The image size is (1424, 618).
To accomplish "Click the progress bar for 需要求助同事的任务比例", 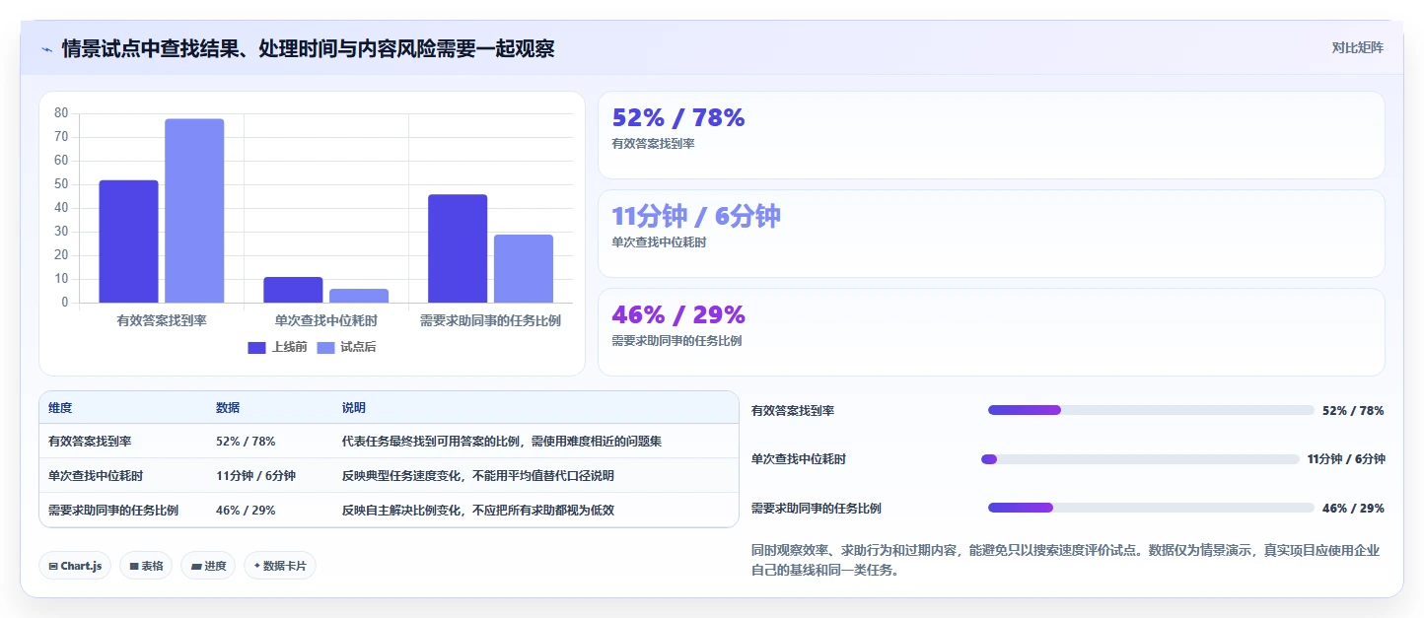I will click(1151, 509).
